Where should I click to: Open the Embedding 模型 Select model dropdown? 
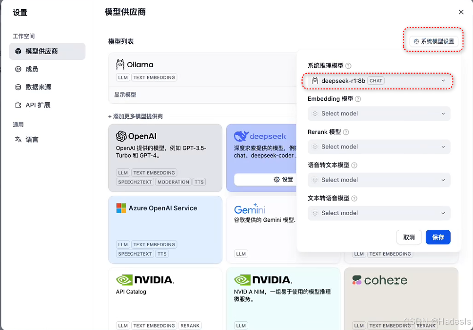coord(379,114)
